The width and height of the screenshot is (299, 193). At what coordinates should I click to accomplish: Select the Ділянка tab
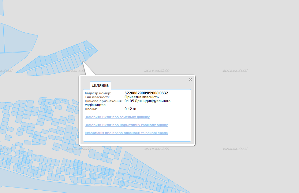100,85
